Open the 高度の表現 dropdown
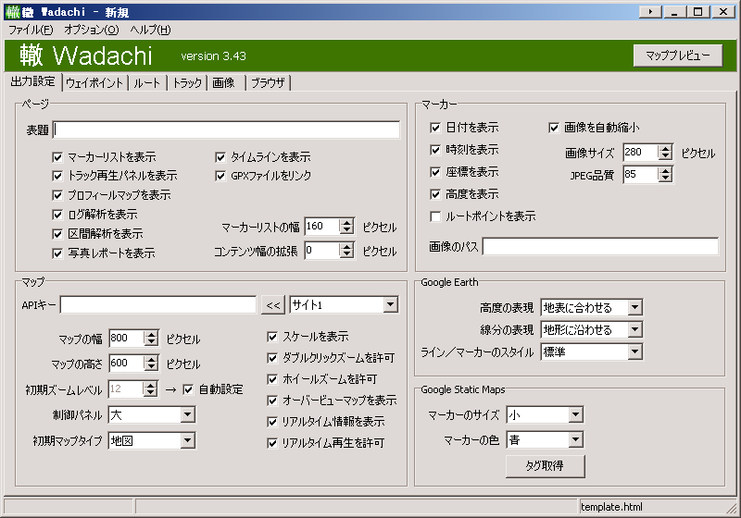Screen dimensions: 741x518 tap(592, 308)
